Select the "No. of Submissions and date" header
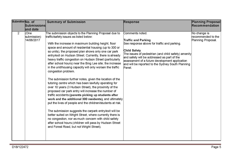Screen dimensions: 230x162 coord(35,25)
